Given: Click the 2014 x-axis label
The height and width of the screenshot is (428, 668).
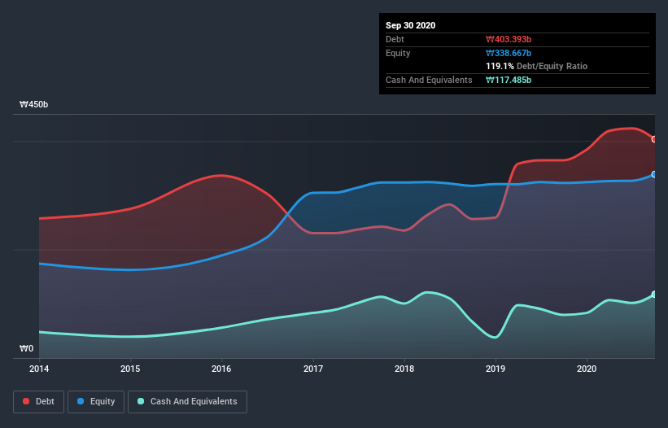Looking at the screenshot, I should click(39, 369).
